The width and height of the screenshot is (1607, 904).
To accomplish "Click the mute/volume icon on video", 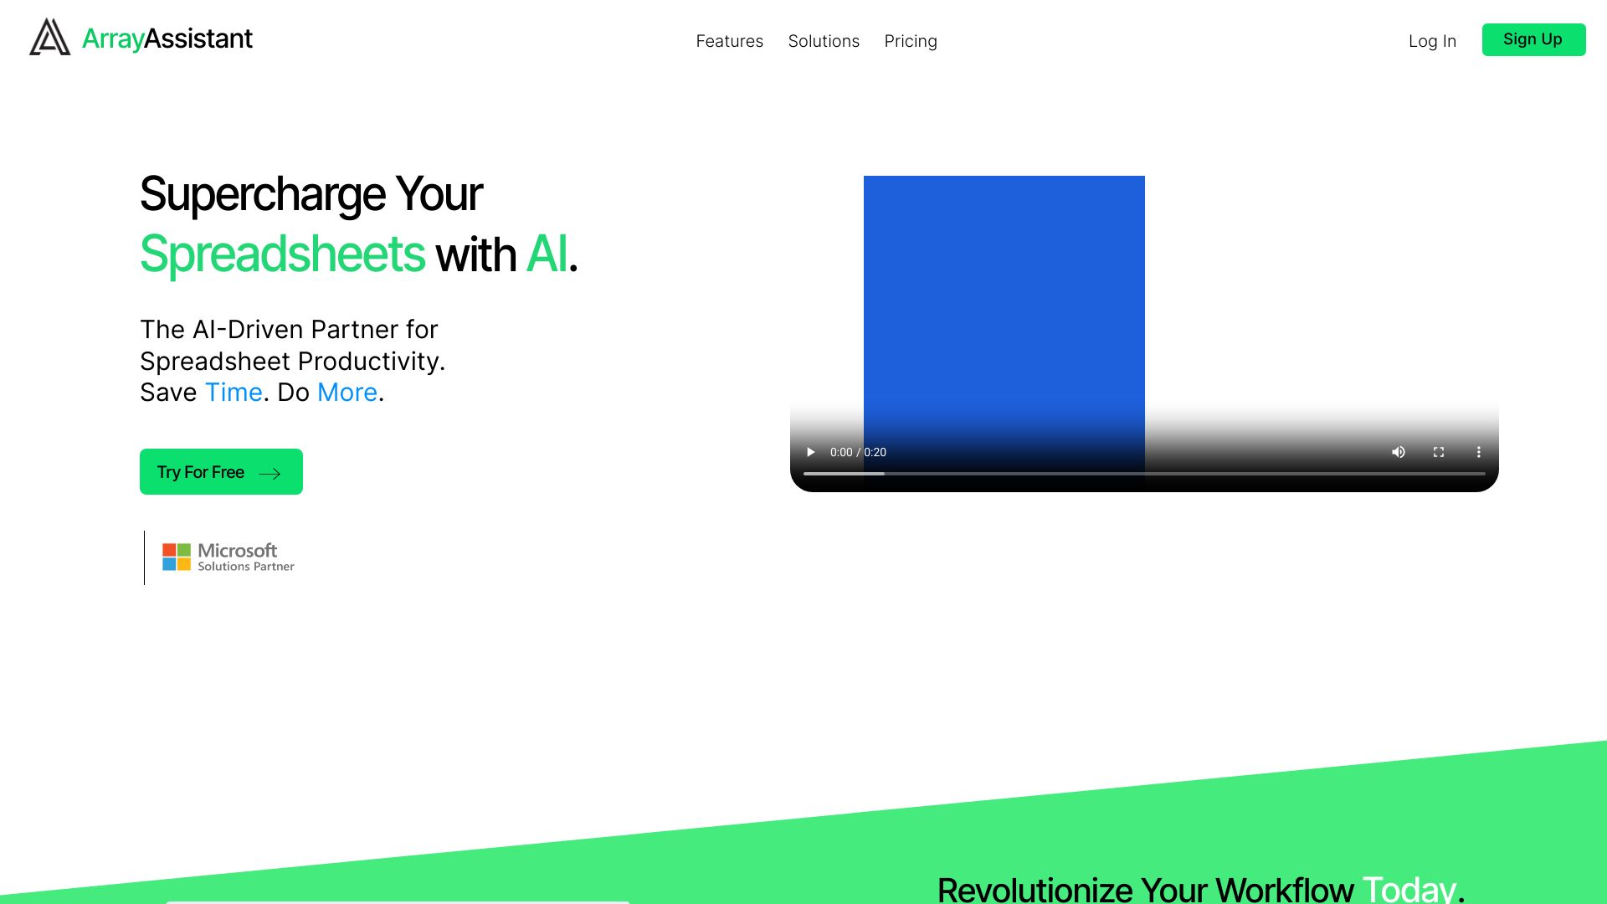I will (1399, 453).
